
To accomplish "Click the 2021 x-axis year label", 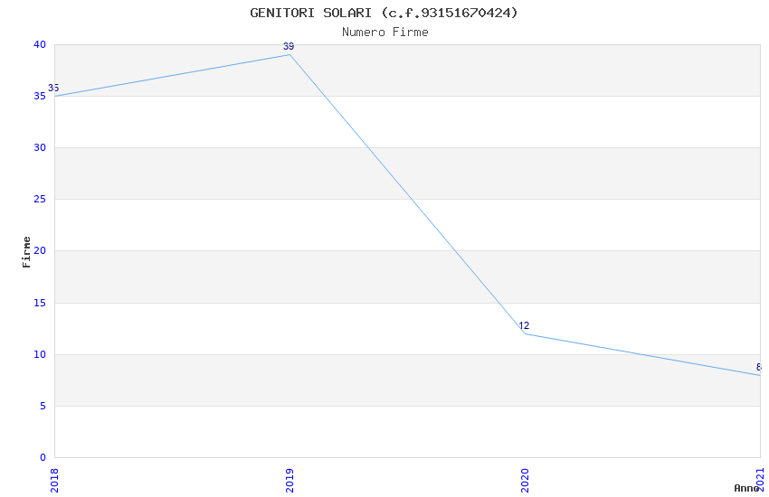I will [x=760, y=479].
